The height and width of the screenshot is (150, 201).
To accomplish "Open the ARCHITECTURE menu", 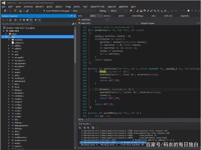I will [x=97, y=7].
